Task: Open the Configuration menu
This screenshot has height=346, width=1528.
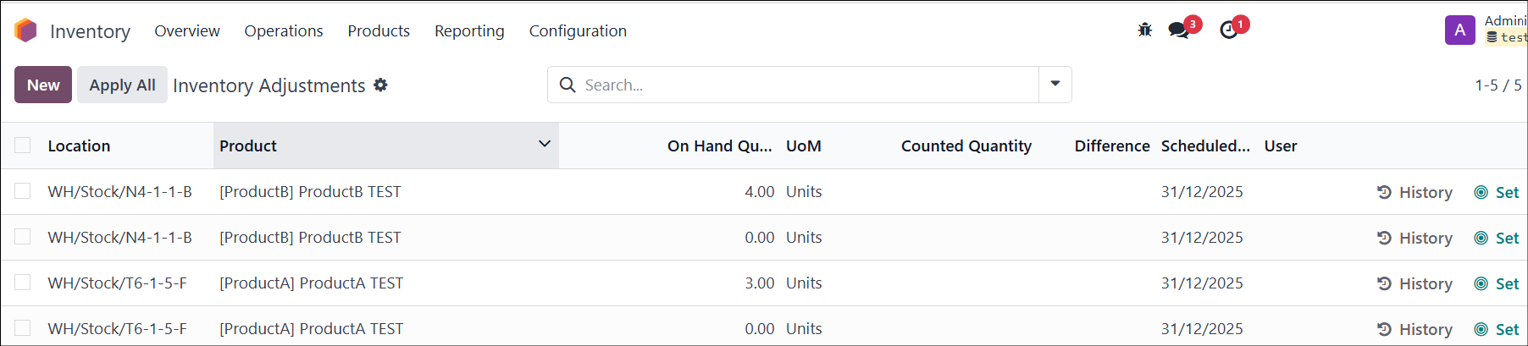Action: pos(578,30)
